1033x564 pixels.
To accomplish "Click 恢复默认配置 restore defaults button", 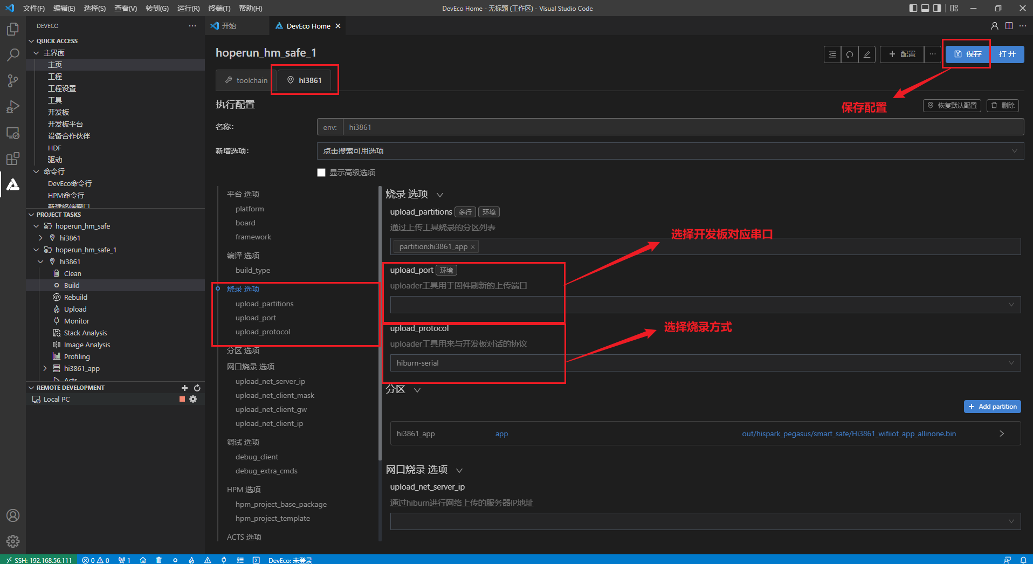I will (x=952, y=106).
